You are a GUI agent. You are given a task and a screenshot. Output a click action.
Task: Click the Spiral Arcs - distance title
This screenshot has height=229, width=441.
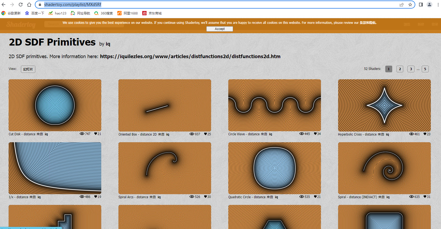pyautogui.click(x=133, y=197)
